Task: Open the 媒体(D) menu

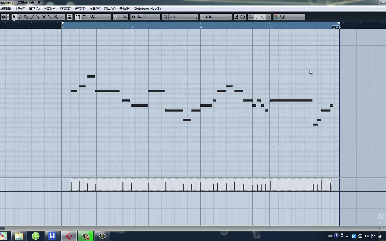Action: [x=66, y=9]
